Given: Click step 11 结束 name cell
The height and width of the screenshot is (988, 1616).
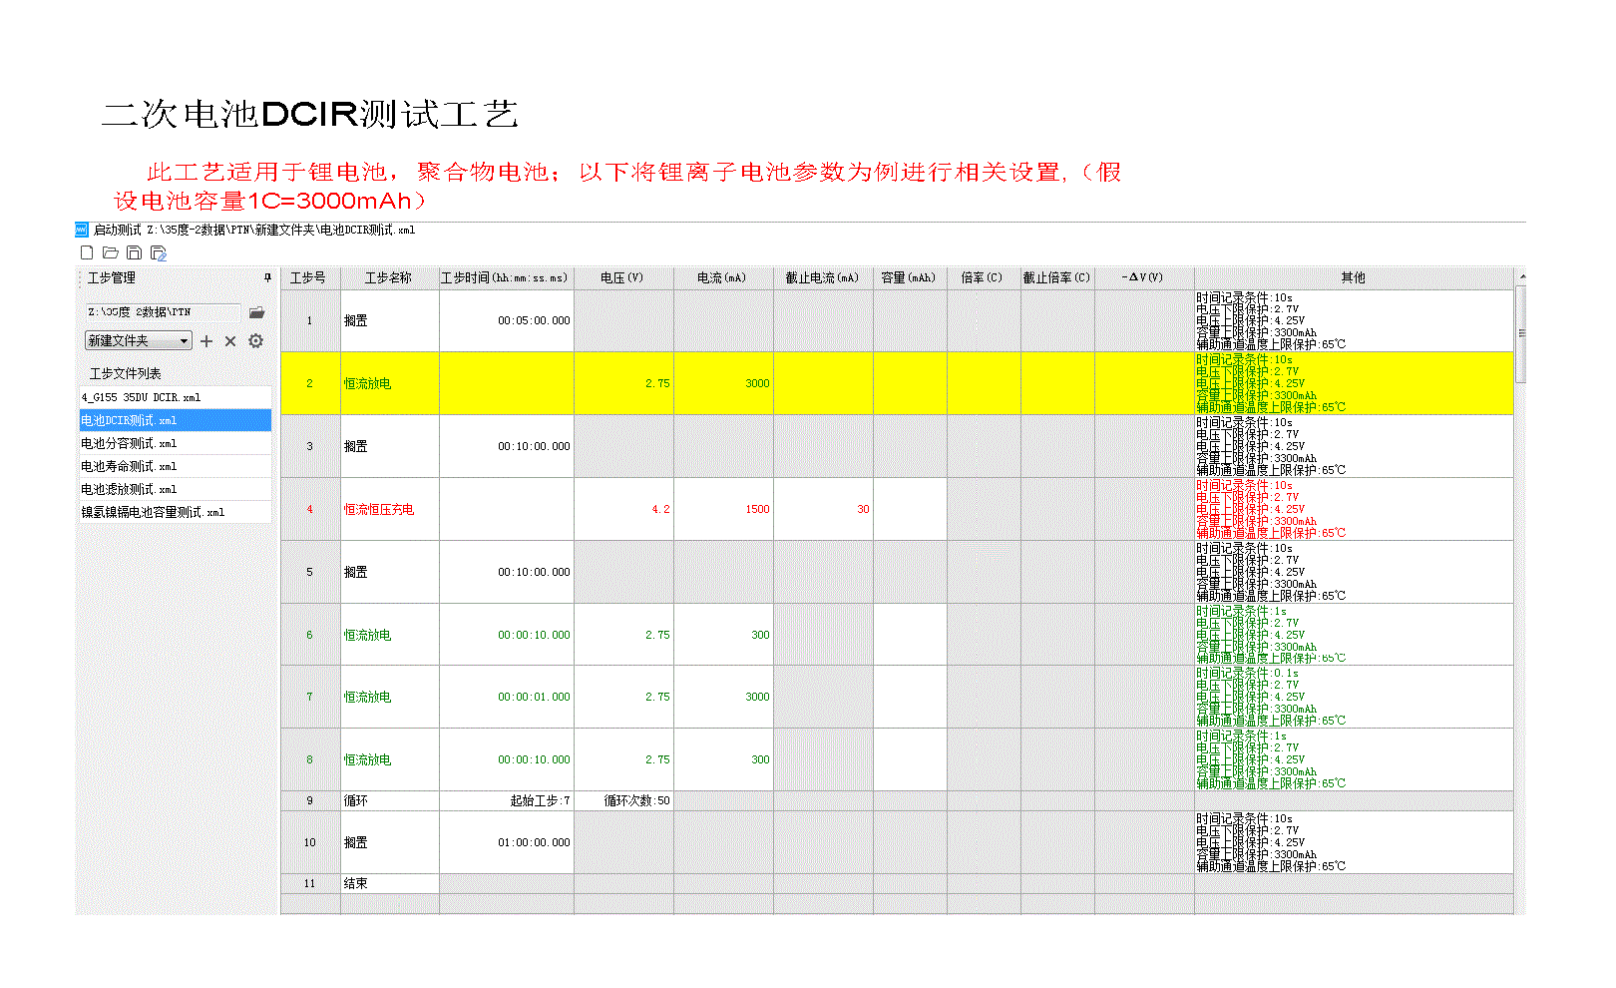Looking at the screenshot, I should tap(389, 883).
